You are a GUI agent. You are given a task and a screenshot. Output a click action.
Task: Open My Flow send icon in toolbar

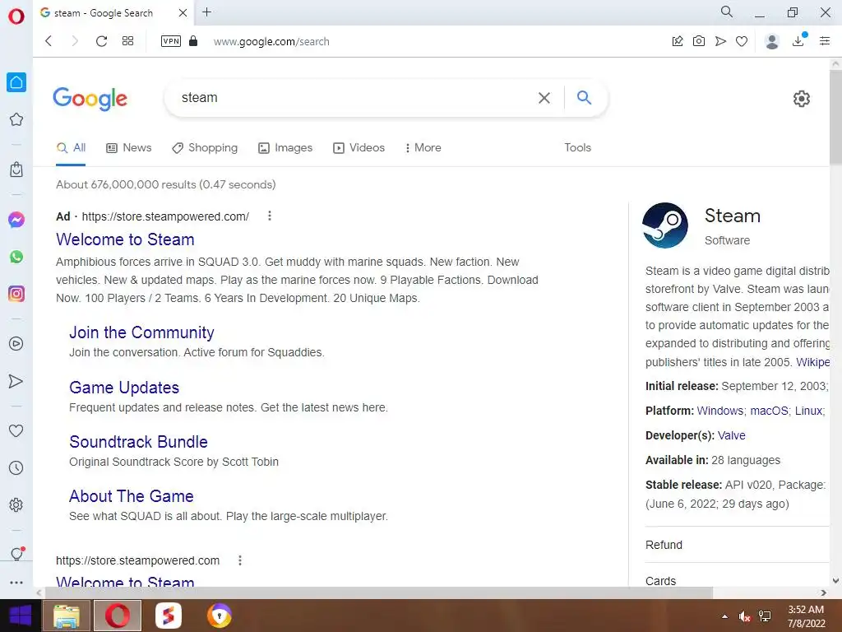coord(720,41)
